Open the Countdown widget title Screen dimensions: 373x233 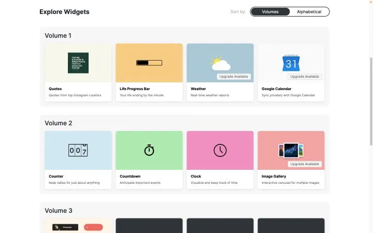130,176
